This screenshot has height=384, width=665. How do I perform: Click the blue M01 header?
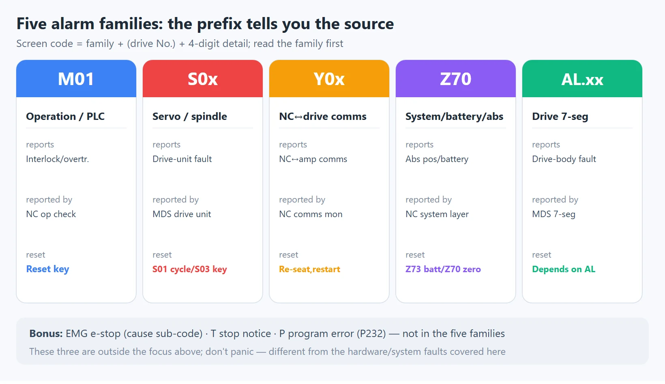coord(76,79)
